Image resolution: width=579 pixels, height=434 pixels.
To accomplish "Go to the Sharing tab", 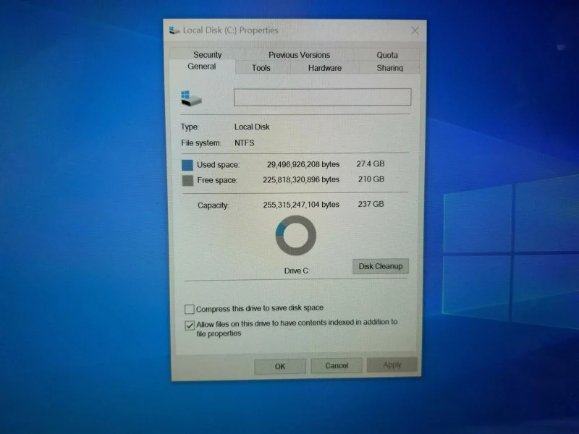I will coord(389,68).
